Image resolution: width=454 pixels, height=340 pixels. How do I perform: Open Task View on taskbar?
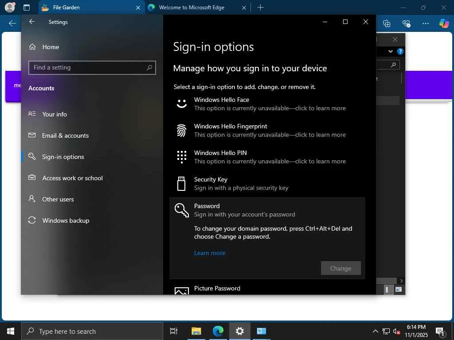174,331
